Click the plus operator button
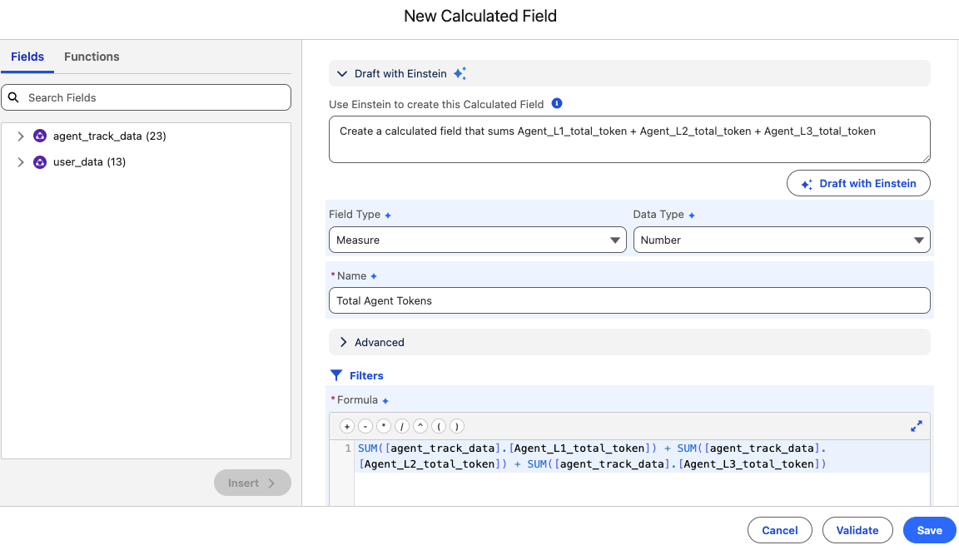Viewport: 959px width, 550px height. [347, 426]
